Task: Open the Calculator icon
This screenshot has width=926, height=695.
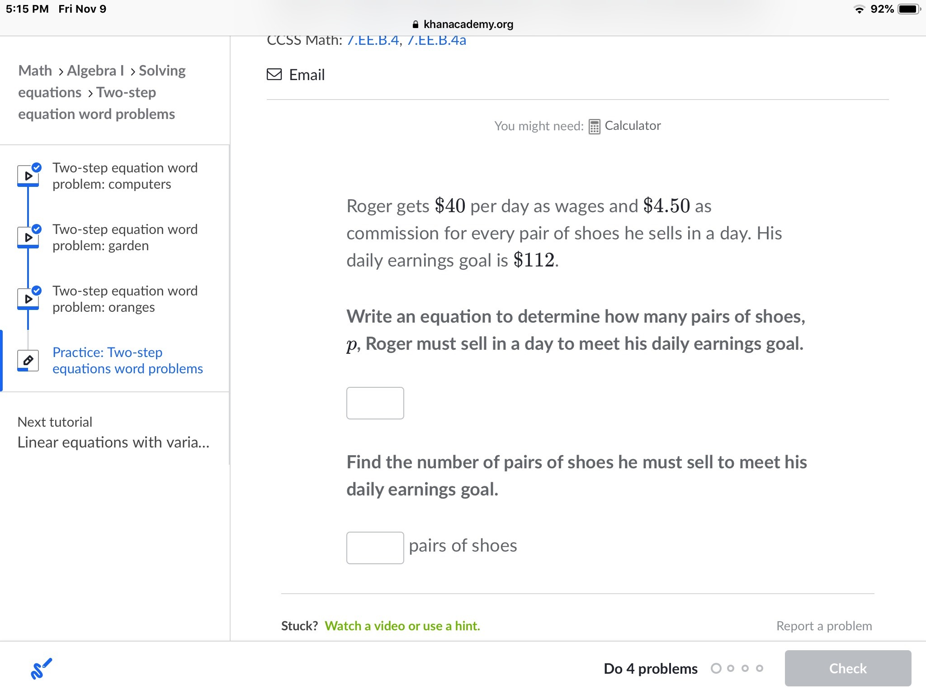Action: (x=594, y=127)
